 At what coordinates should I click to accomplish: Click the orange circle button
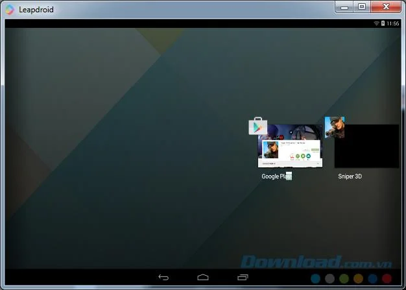tap(359, 278)
